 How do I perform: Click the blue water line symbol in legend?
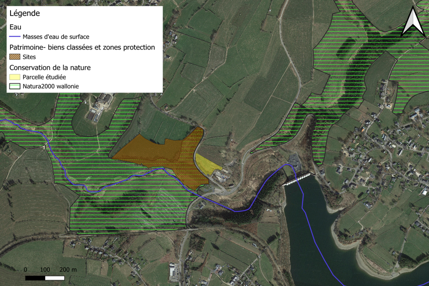[x=15, y=37]
